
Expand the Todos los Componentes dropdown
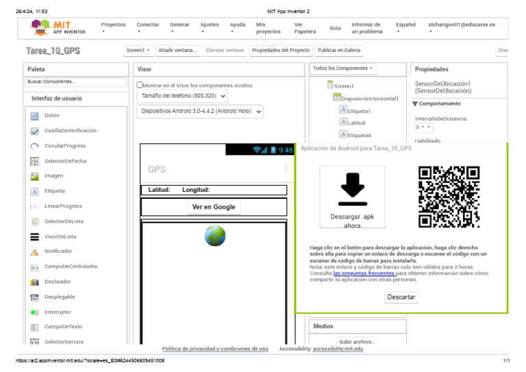pos(342,69)
